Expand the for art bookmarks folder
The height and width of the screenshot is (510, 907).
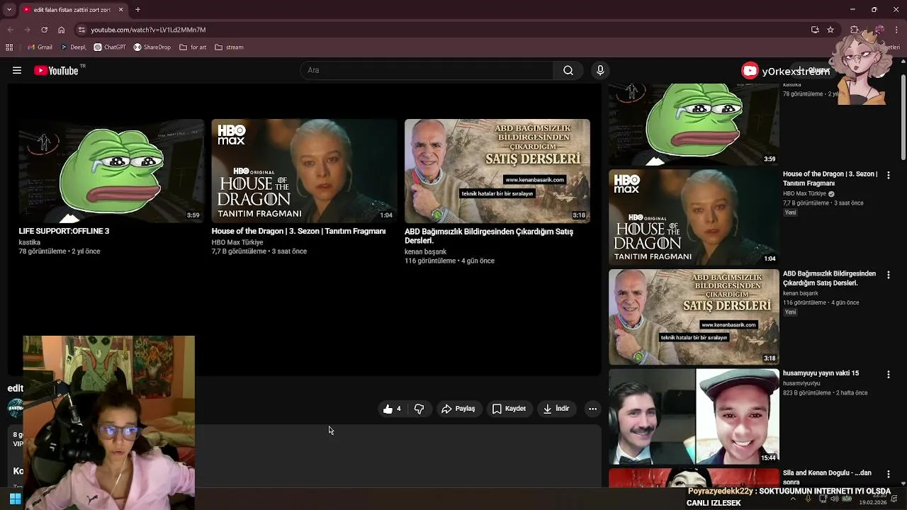point(193,47)
